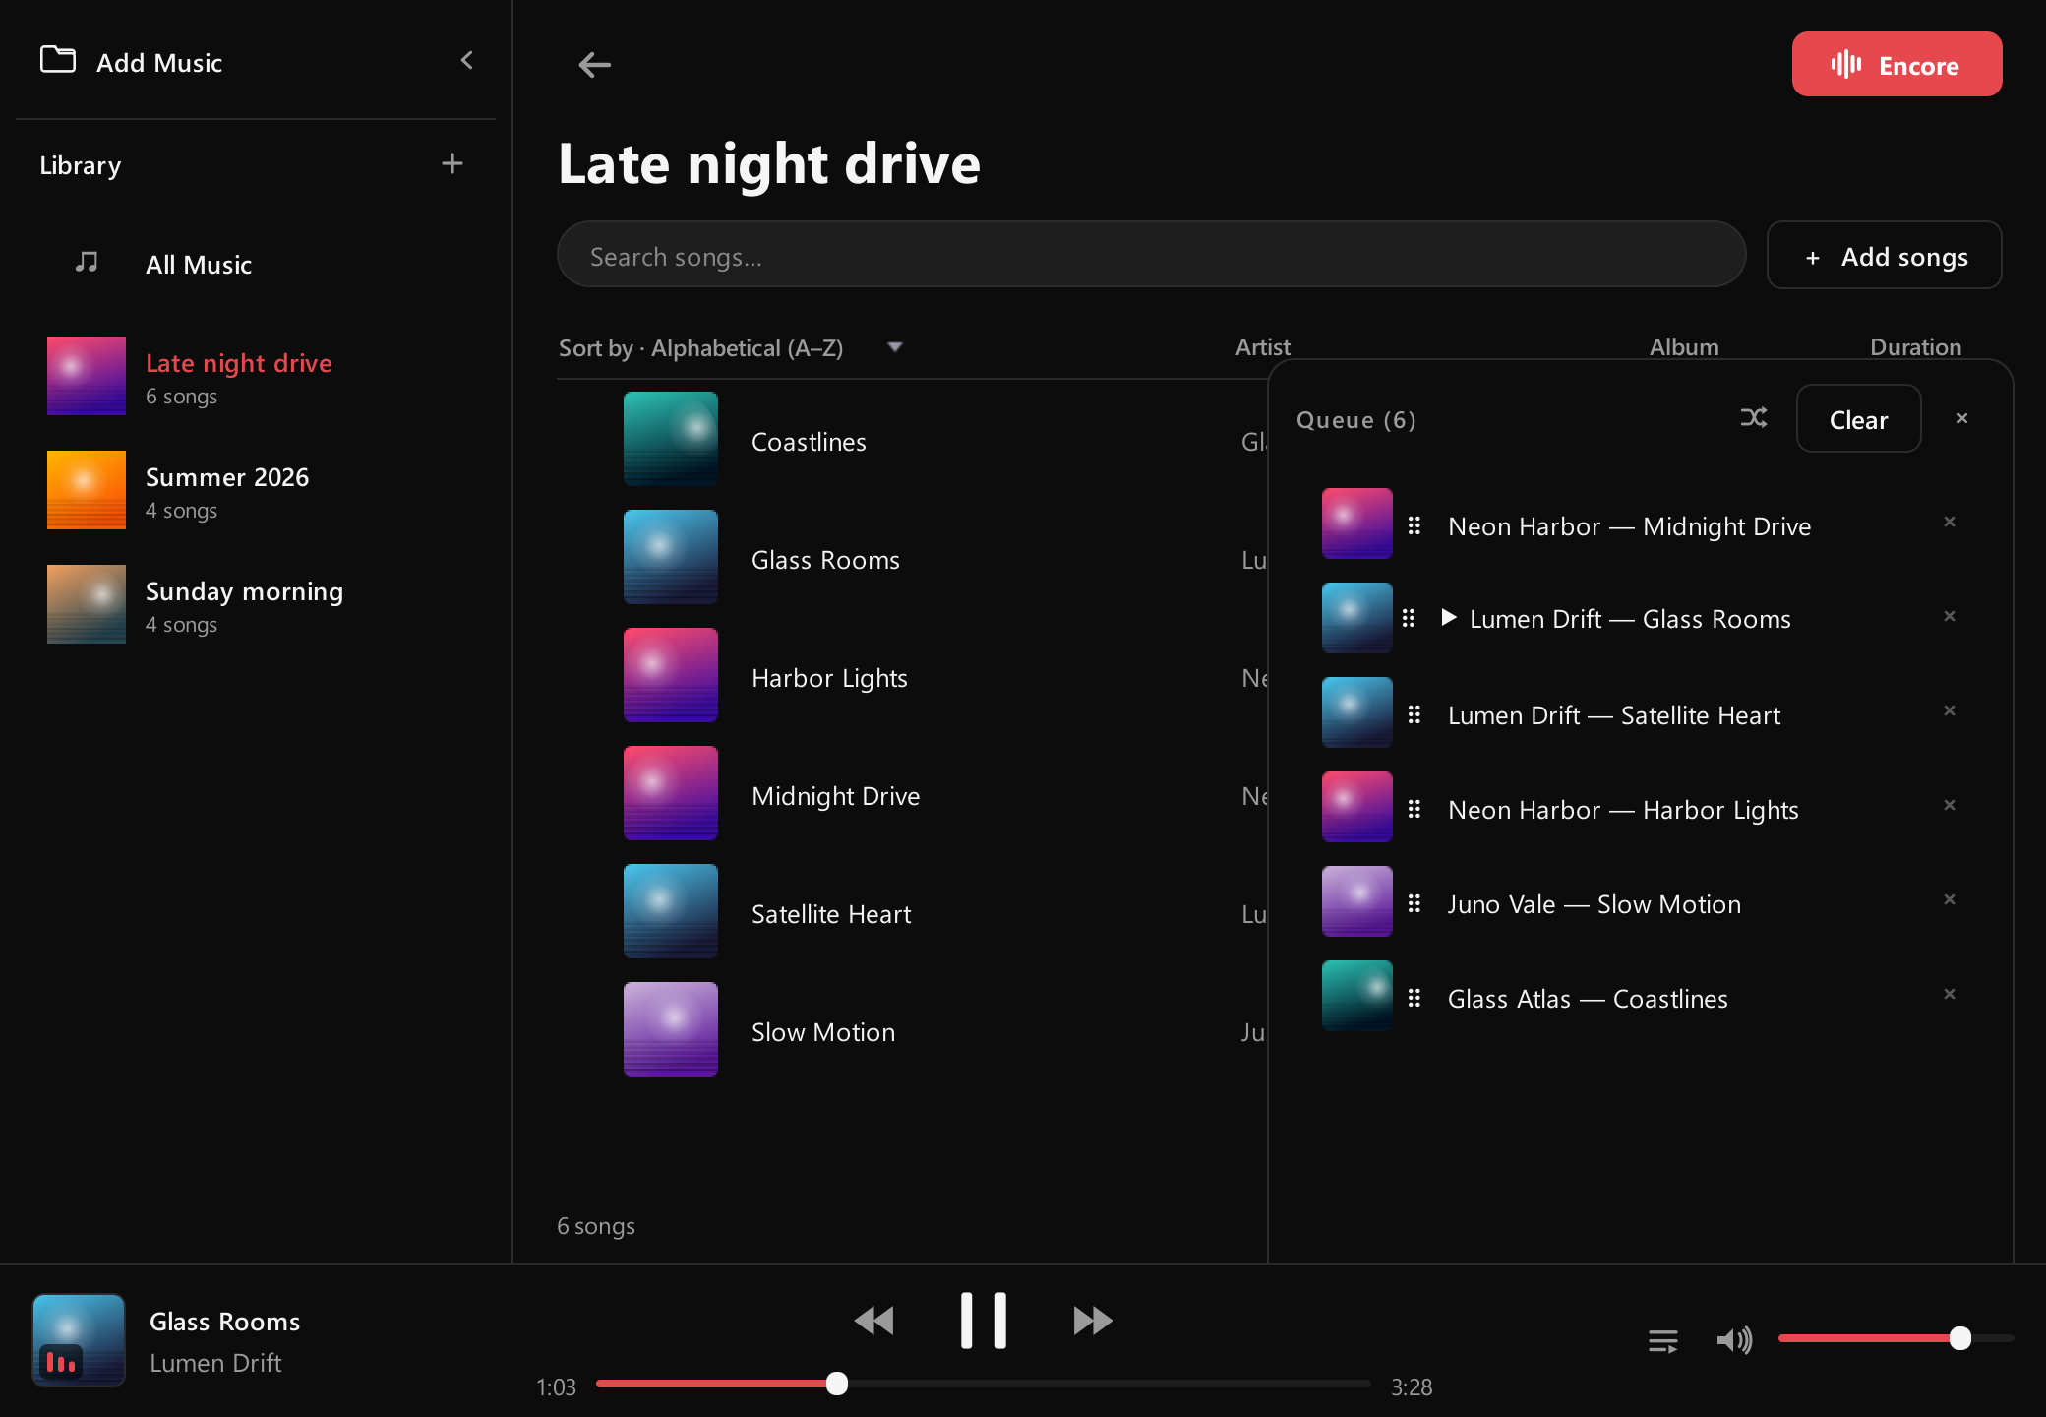Play the Coastlines song row
Image resolution: width=2046 pixels, height=1417 pixels.
pyautogui.click(x=910, y=440)
